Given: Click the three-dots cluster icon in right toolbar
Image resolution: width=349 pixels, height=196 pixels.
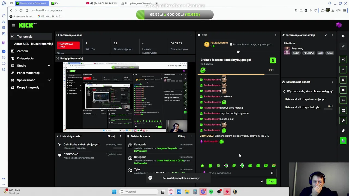Looking at the screenshot, I should 343,131.
